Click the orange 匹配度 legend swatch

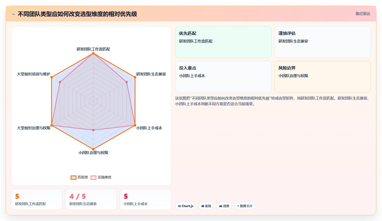pos(74,177)
